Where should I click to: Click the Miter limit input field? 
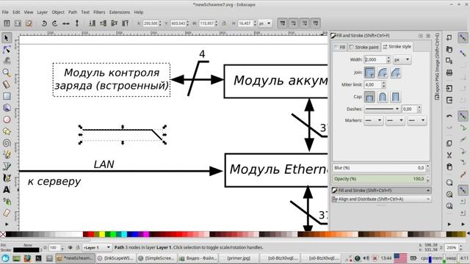372,85
